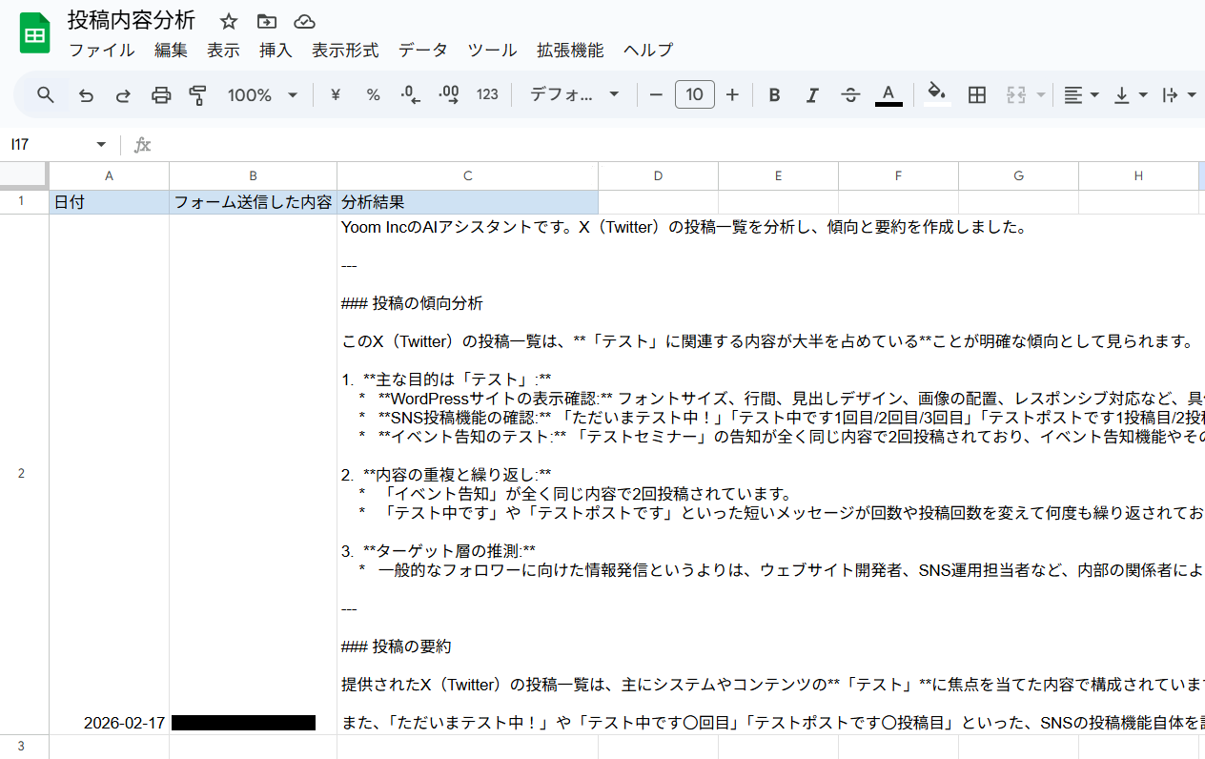Open the Google Sheets home icon
The image size is (1205, 759).
[35, 34]
